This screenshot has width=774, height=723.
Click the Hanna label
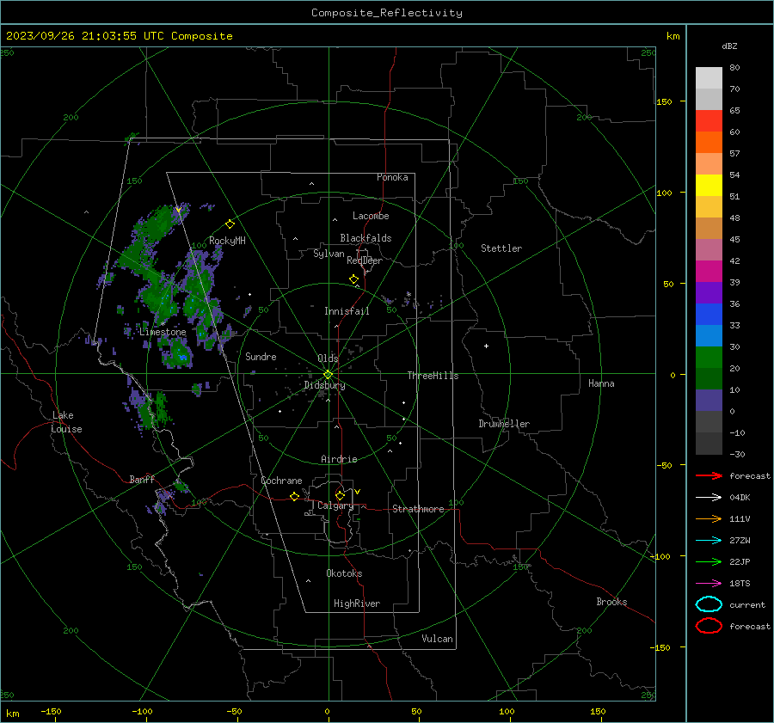601,383
